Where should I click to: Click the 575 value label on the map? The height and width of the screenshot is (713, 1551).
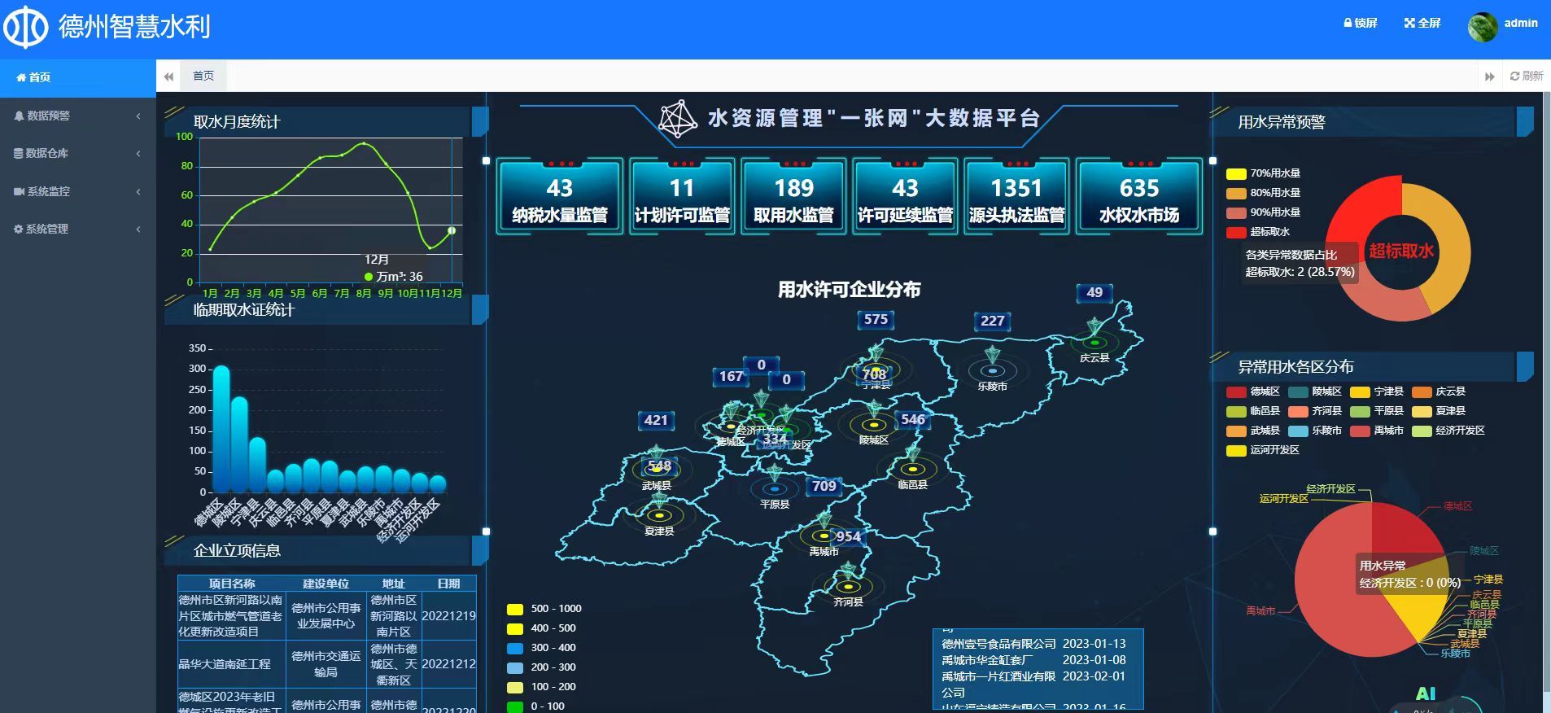876,320
